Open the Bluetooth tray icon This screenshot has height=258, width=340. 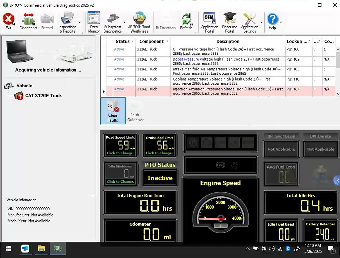[288, 249]
